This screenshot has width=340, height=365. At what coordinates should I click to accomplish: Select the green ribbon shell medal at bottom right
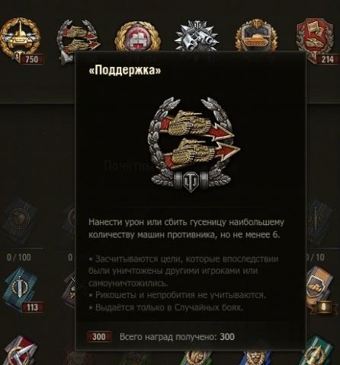pyautogui.click(x=319, y=351)
